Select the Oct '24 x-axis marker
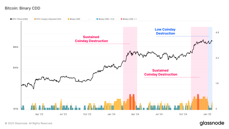The width and height of the screenshot is (229, 129). (x=183, y=114)
